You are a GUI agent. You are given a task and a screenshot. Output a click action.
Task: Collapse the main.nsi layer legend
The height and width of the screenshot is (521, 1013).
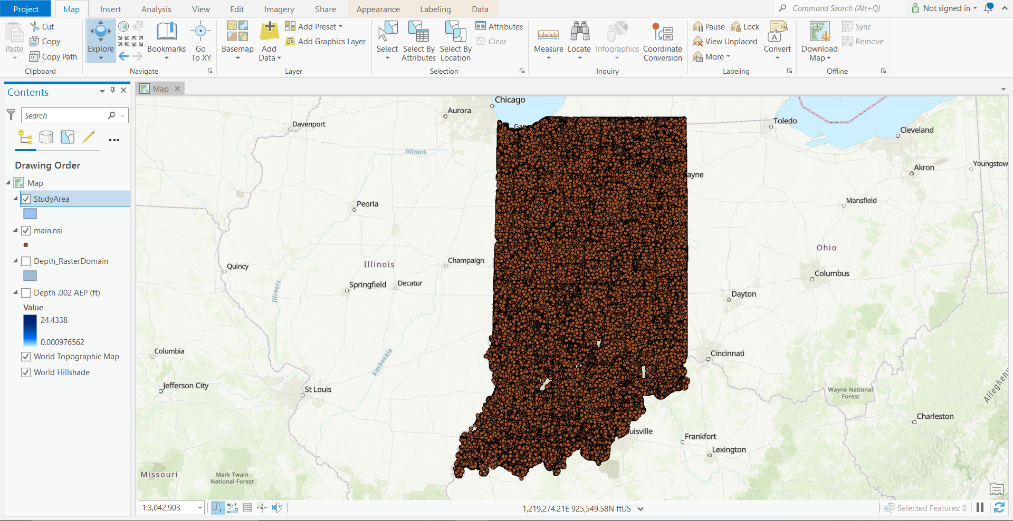point(15,230)
